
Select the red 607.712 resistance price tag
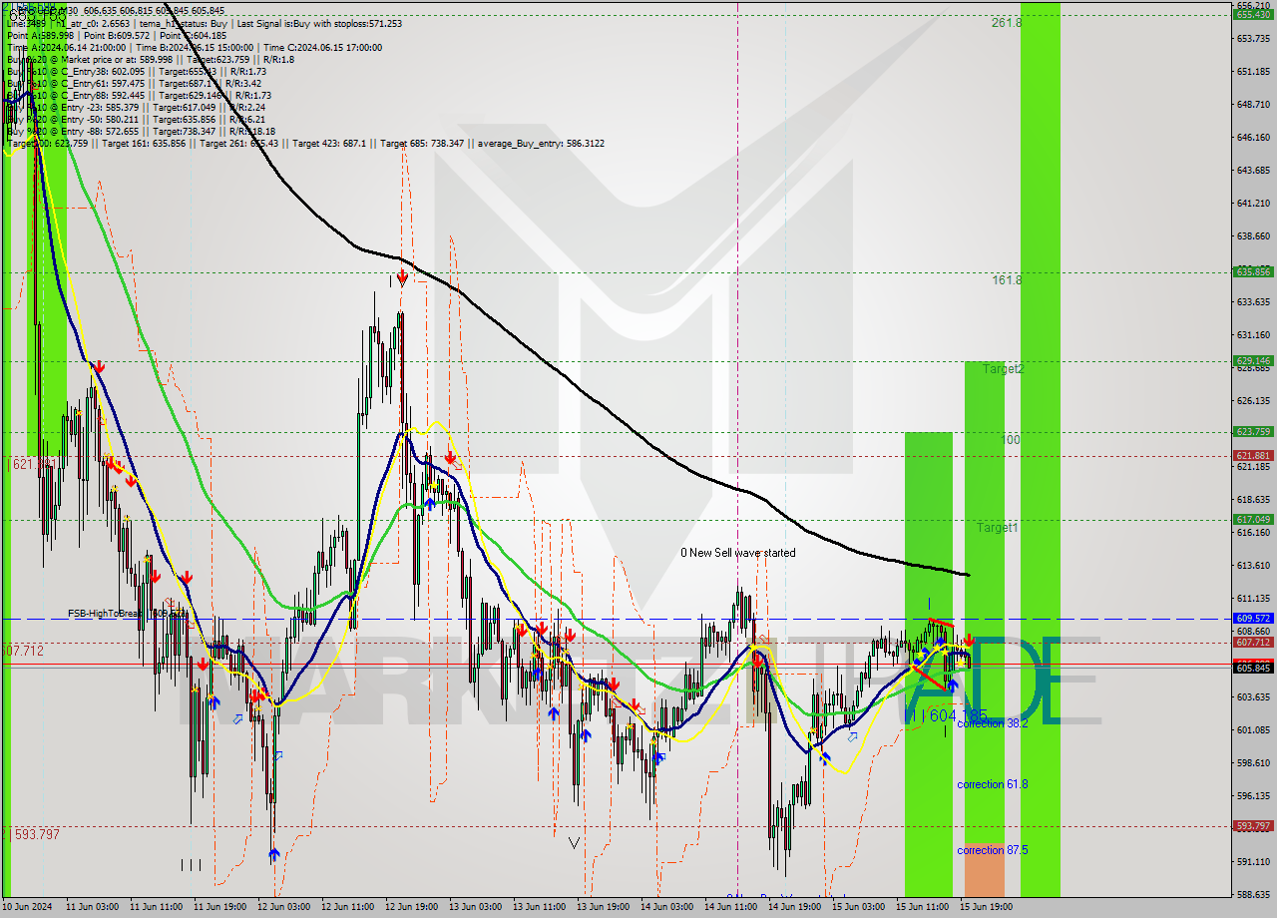1253,645
